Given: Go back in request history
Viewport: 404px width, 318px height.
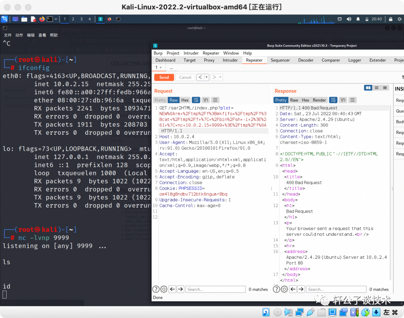Looking at the screenshot, I should pyautogui.click(x=200, y=77).
